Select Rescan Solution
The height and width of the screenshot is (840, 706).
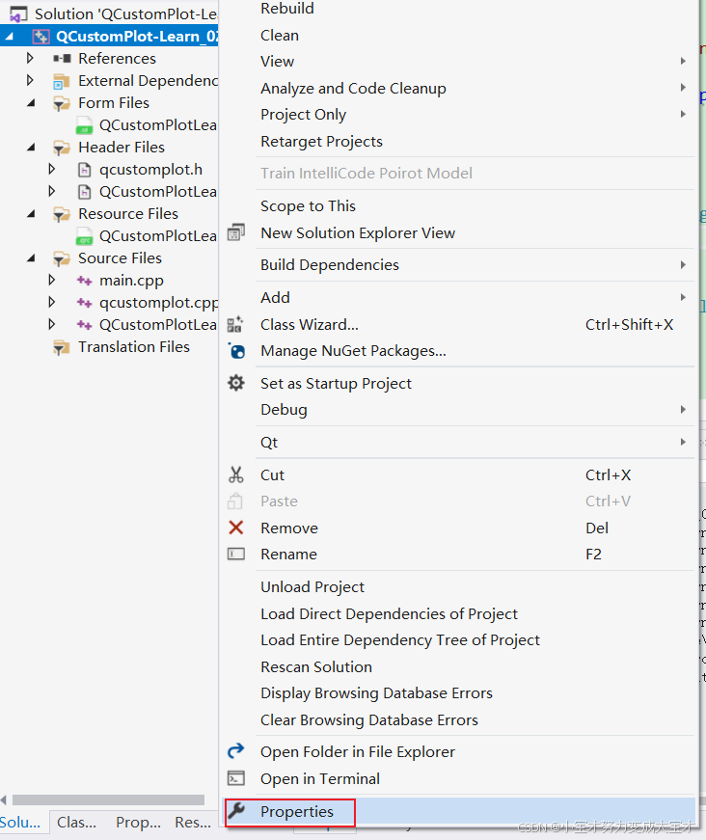(459, 667)
